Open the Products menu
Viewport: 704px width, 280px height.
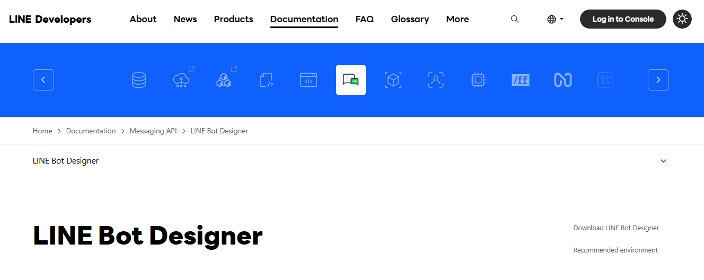pos(234,19)
